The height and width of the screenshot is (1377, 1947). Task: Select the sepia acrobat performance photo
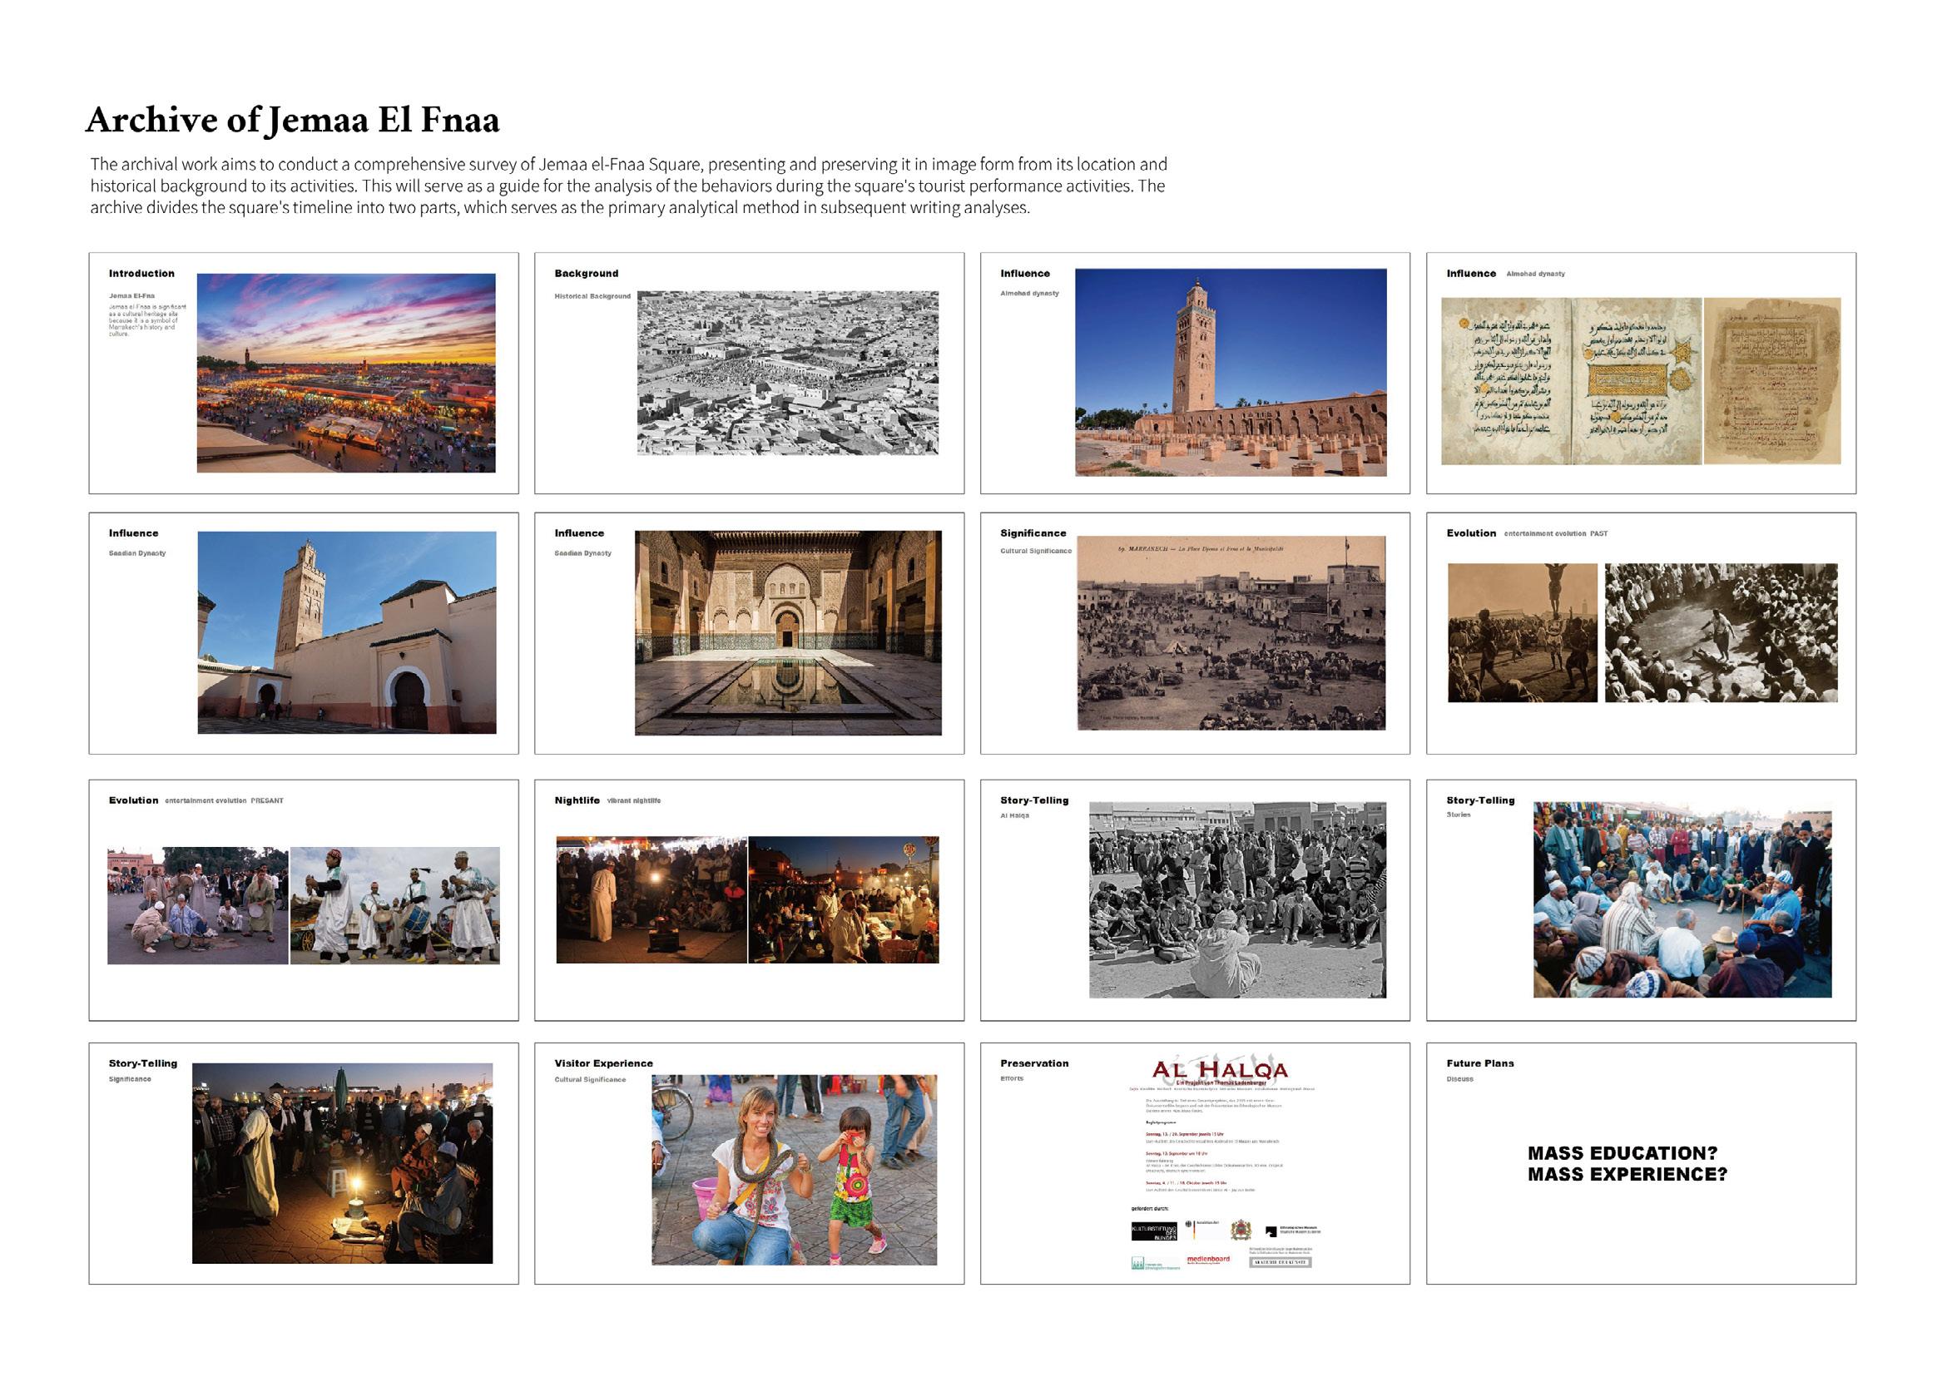pyautogui.click(x=1522, y=632)
